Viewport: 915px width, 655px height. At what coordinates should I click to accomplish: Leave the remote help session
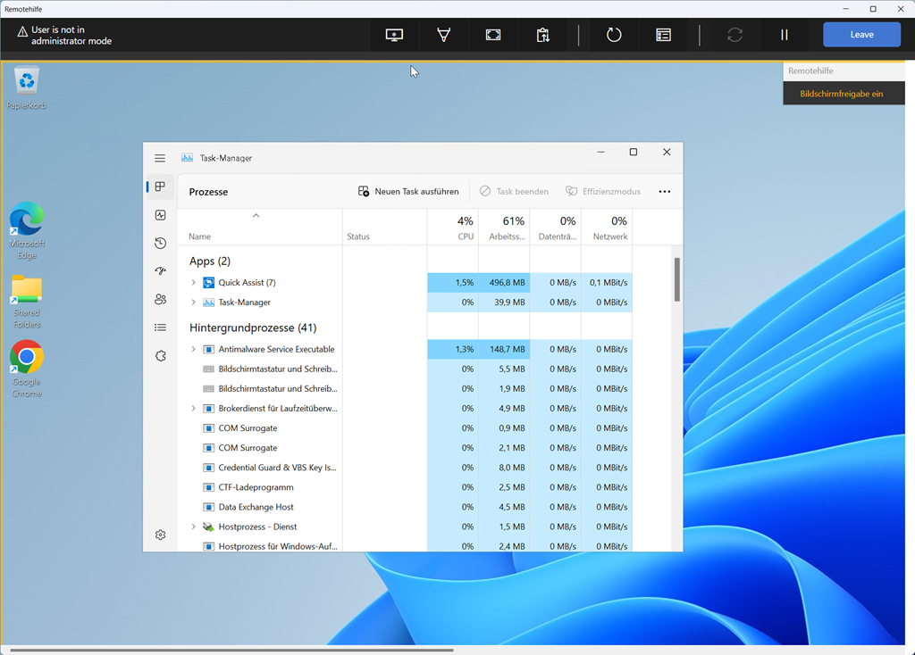coord(861,35)
